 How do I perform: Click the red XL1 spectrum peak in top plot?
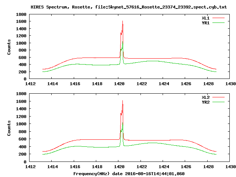tap(122, 21)
